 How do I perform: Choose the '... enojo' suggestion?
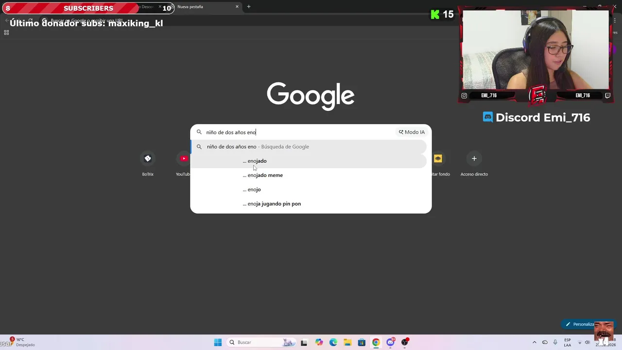(x=309, y=190)
